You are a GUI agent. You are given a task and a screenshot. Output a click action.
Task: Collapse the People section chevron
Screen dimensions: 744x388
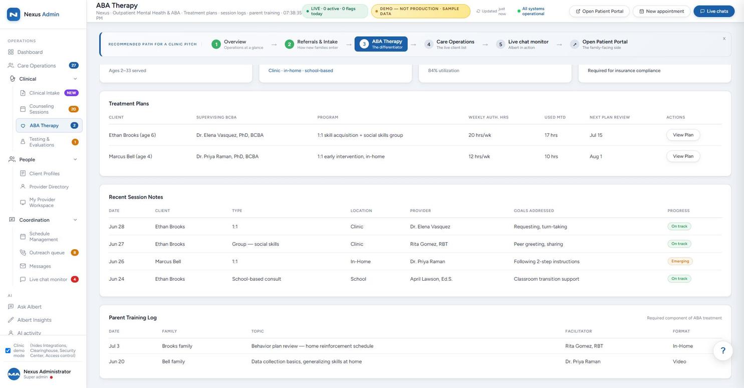(x=75, y=159)
